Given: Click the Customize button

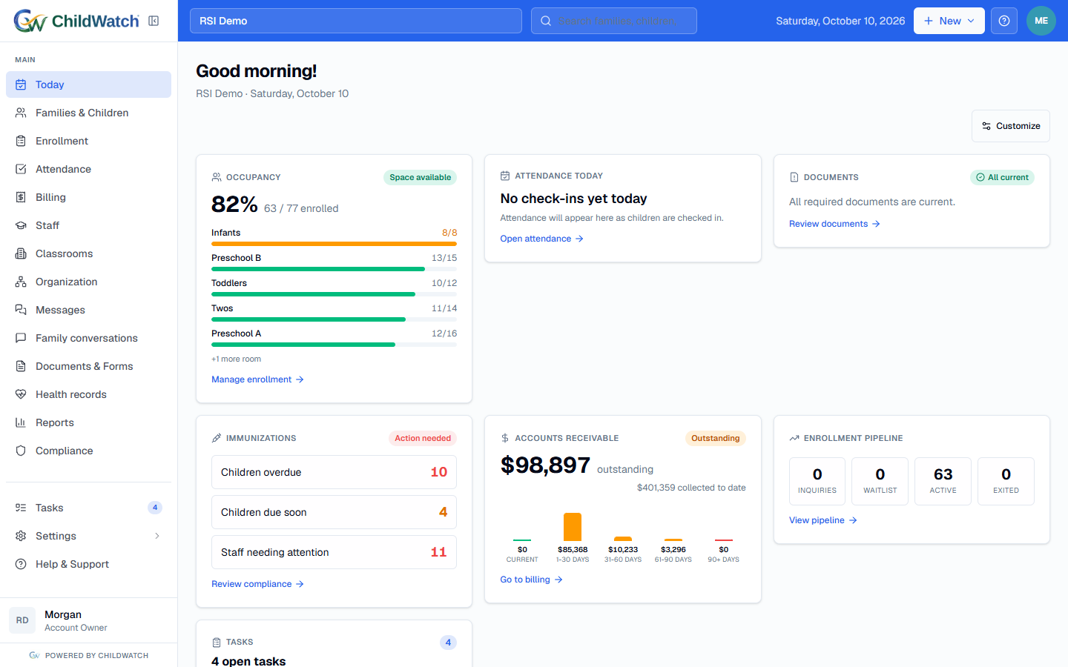Looking at the screenshot, I should [1011, 126].
